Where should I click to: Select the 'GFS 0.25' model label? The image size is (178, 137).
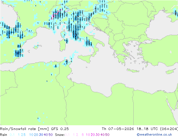[x=60, y=129]
